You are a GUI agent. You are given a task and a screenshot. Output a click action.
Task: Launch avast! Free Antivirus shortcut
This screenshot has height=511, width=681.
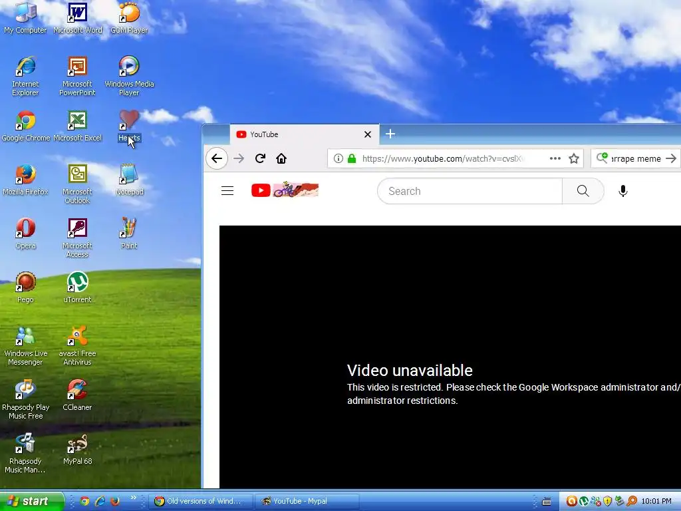coord(77,345)
